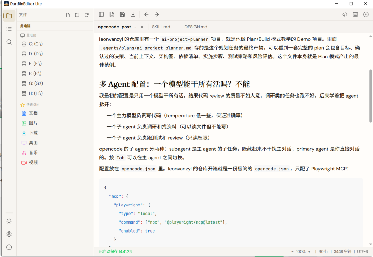Open settings gear in left rail

point(9,234)
